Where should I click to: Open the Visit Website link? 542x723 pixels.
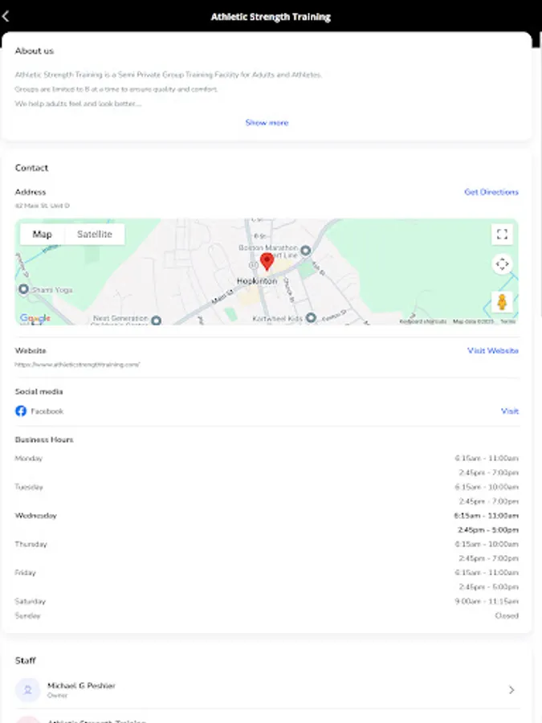492,351
